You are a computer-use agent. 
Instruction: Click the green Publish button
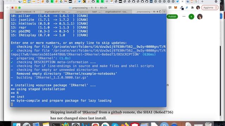pos(172,16)
